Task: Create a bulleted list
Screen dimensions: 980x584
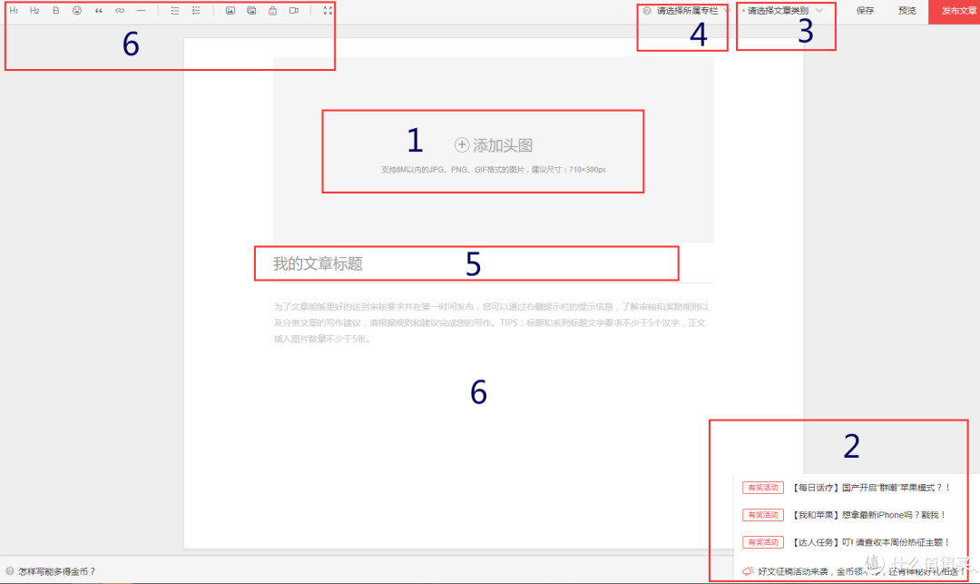Action: point(175,11)
